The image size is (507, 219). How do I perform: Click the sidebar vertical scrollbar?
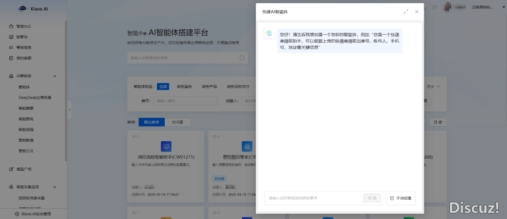[66, 91]
